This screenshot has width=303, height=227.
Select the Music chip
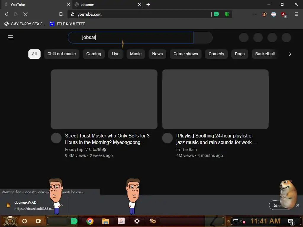136,54
